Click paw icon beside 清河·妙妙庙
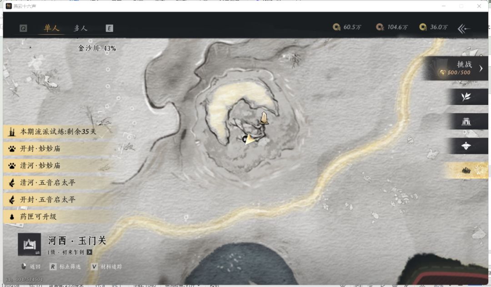The height and width of the screenshot is (287, 491). (12, 166)
